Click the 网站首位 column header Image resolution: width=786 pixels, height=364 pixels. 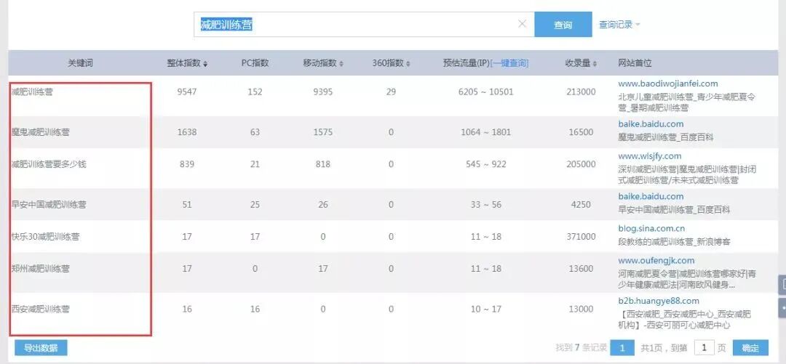635,64
